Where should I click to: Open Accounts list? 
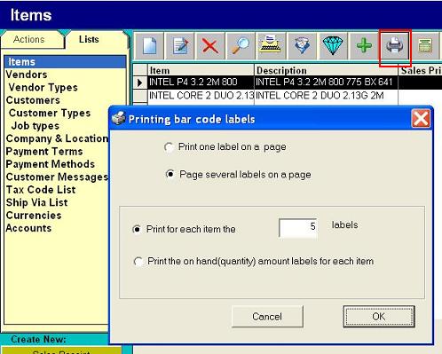point(28,228)
